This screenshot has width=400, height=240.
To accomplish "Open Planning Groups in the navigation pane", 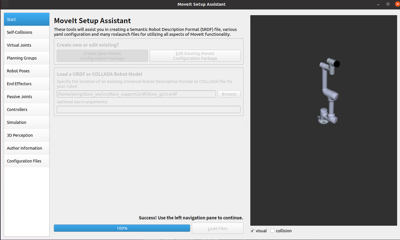I will point(27,58).
